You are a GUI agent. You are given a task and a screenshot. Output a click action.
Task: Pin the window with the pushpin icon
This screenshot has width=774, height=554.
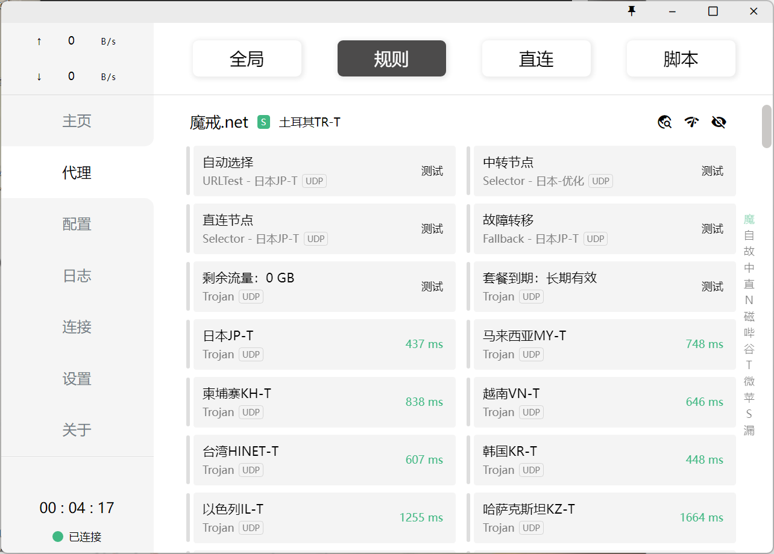click(x=632, y=11)
